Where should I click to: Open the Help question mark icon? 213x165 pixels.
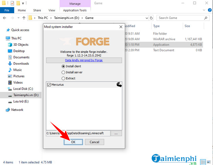point(210,10)
